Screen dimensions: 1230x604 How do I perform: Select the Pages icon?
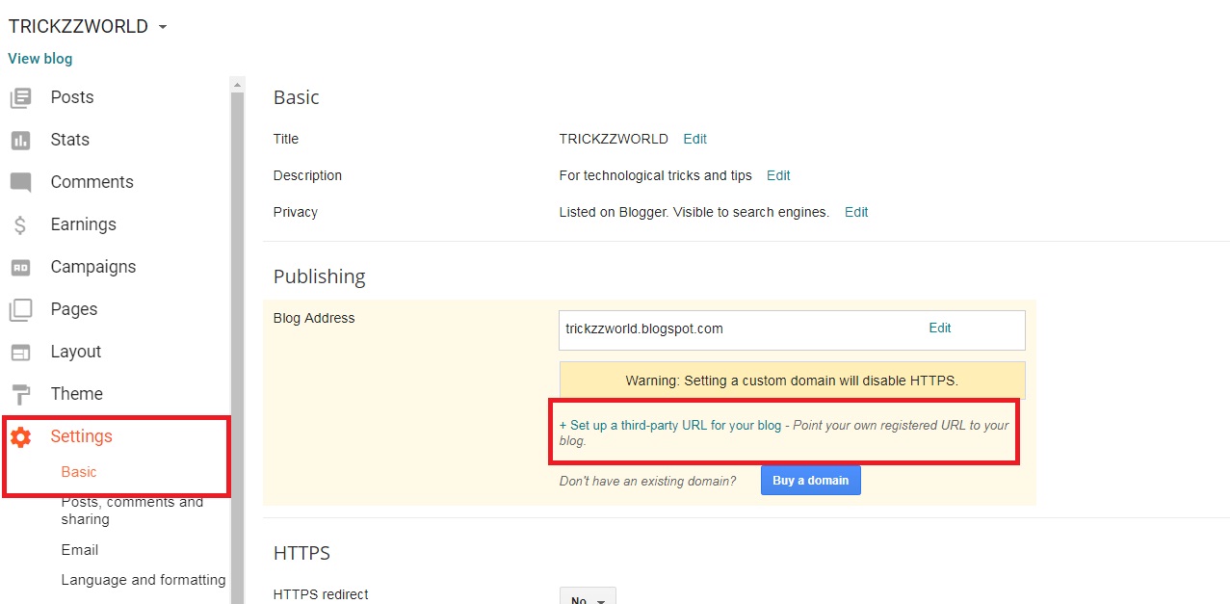[x=20, y=309]
